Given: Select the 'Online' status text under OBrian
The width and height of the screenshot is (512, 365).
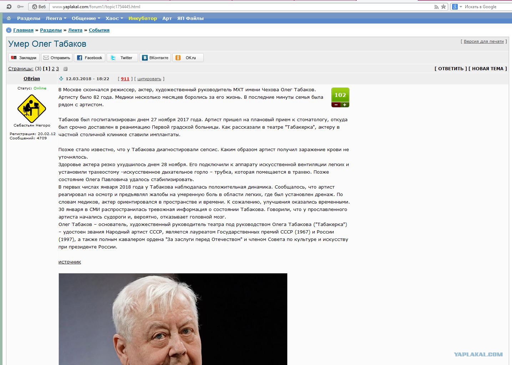Looking at the screenshot, I should 40,88.
